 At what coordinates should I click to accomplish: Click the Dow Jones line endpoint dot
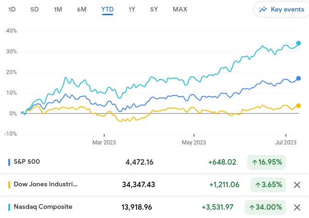[x=298, y=106]
